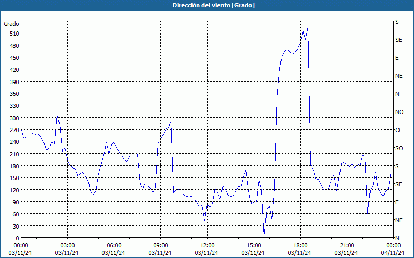Click the 420 y-axis tick label
This screenshot has height=258, width=414.
14,70
